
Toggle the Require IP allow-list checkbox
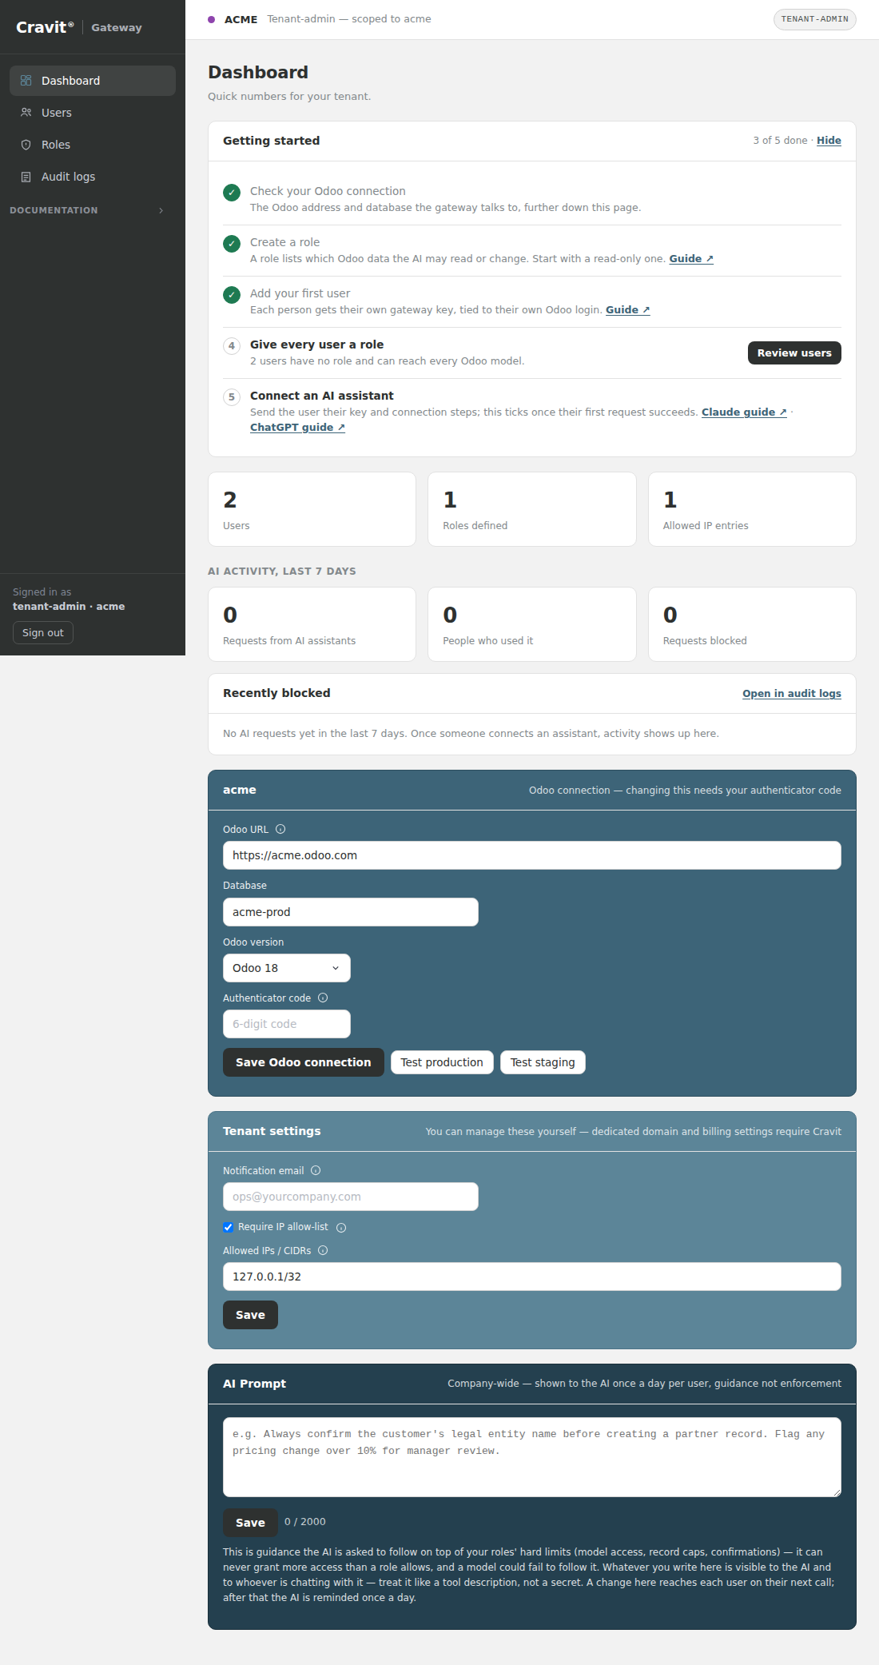click(229, 1227)
